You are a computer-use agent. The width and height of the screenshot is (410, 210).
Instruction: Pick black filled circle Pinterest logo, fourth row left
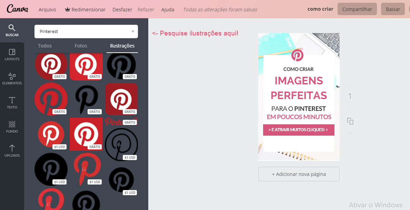click(51, 169)
